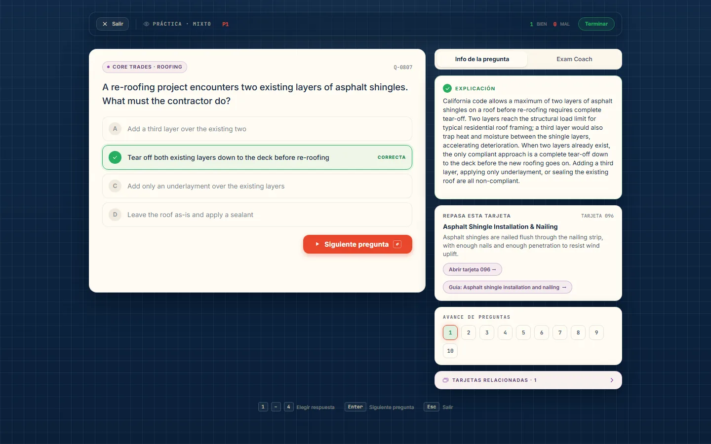This screenshot has height=444, width=711.
Task: Click the Core Trades · Roofing category tag
Action: point(145,67)
